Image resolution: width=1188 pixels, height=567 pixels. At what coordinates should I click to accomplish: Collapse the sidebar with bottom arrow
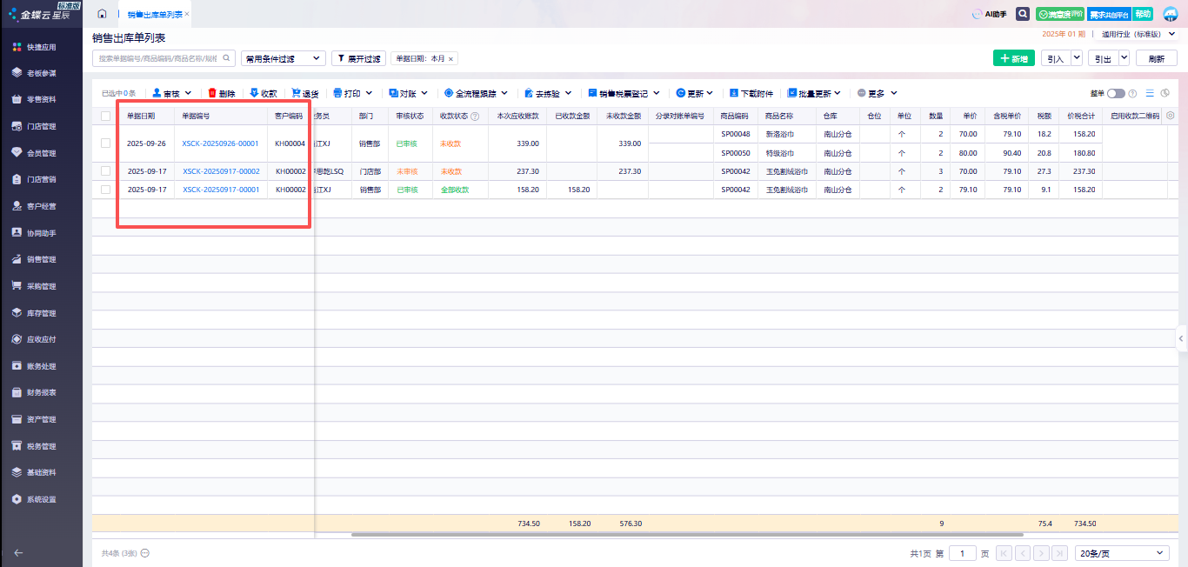point(18,552)
